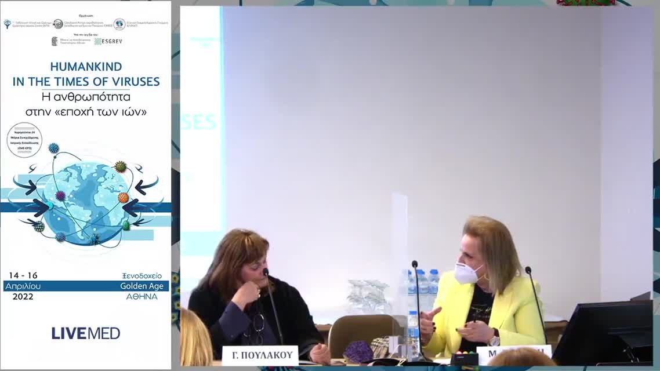Click the LIVEMED logo
Viewport: 660px width, 371px height.
86,333
